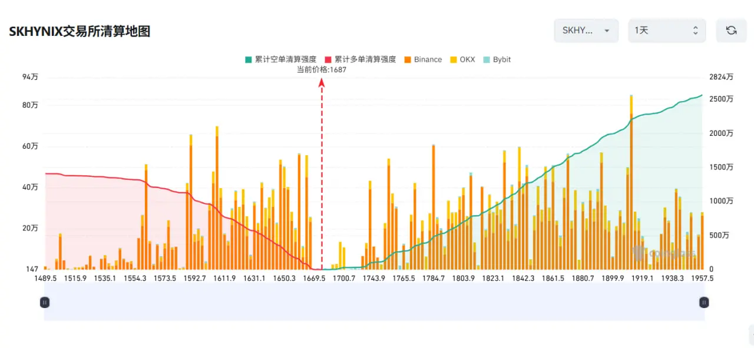
Task: Toggle the 累计空单清算强度 legend series
Action: 280,59
